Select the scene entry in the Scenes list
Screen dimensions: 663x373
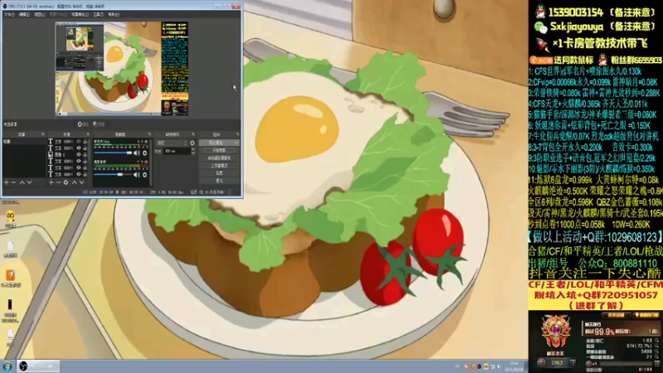click(24, 142)
